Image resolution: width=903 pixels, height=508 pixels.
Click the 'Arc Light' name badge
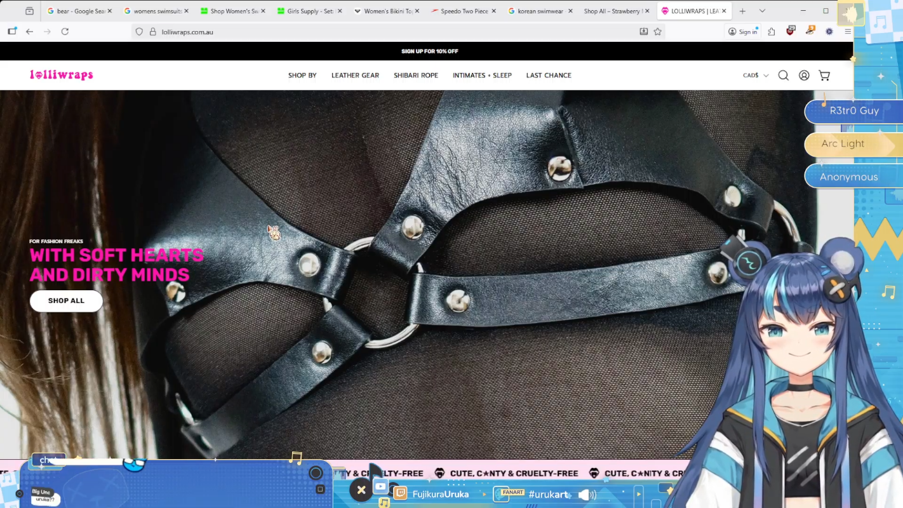(x=853, y=144)
